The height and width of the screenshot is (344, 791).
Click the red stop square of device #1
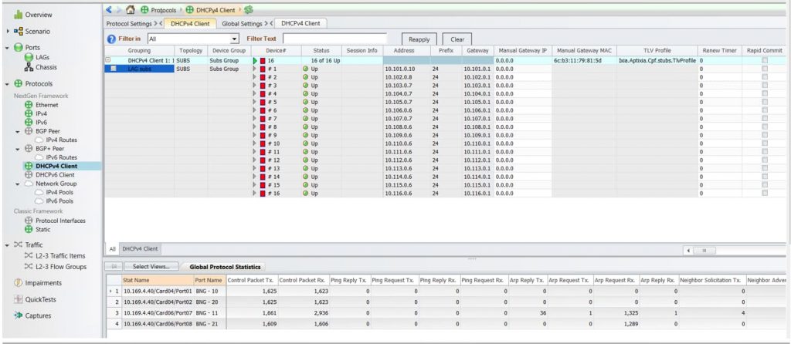(263, 69)
